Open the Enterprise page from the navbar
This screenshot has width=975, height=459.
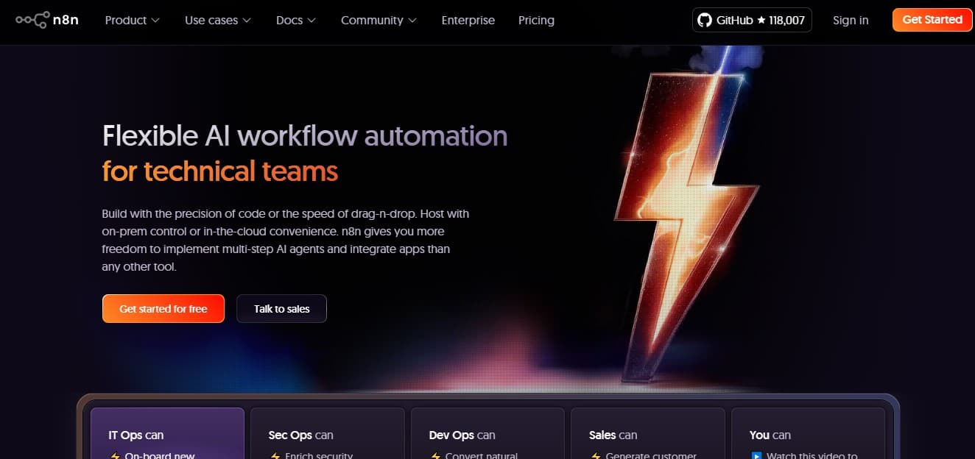(468, 20)
